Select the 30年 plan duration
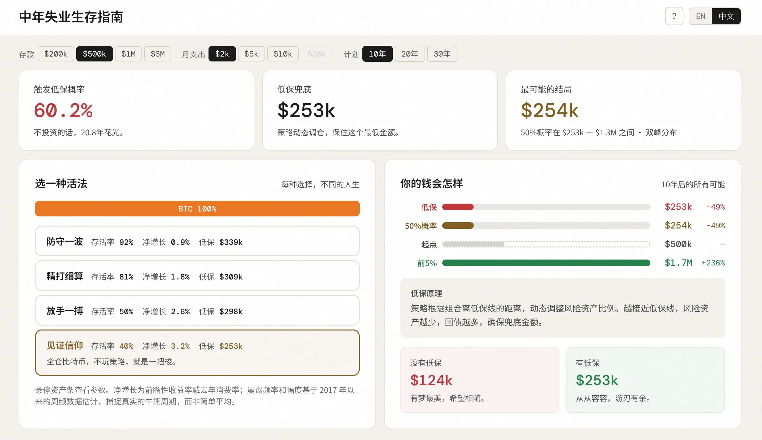This screenshot has width=762, height=440. pos(442,54)
